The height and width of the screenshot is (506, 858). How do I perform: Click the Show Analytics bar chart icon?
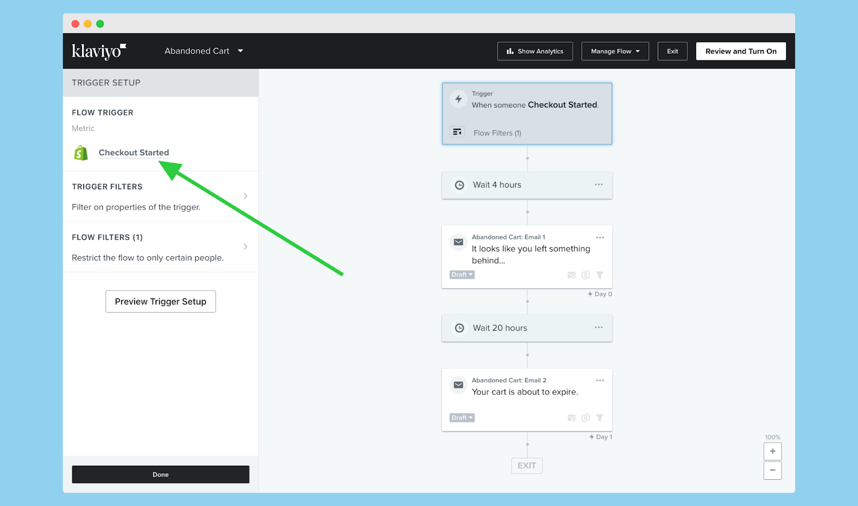[510, 51]
